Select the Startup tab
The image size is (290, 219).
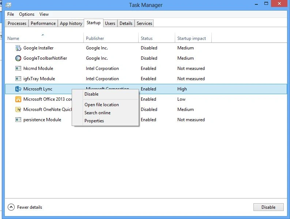click(94, 23)
